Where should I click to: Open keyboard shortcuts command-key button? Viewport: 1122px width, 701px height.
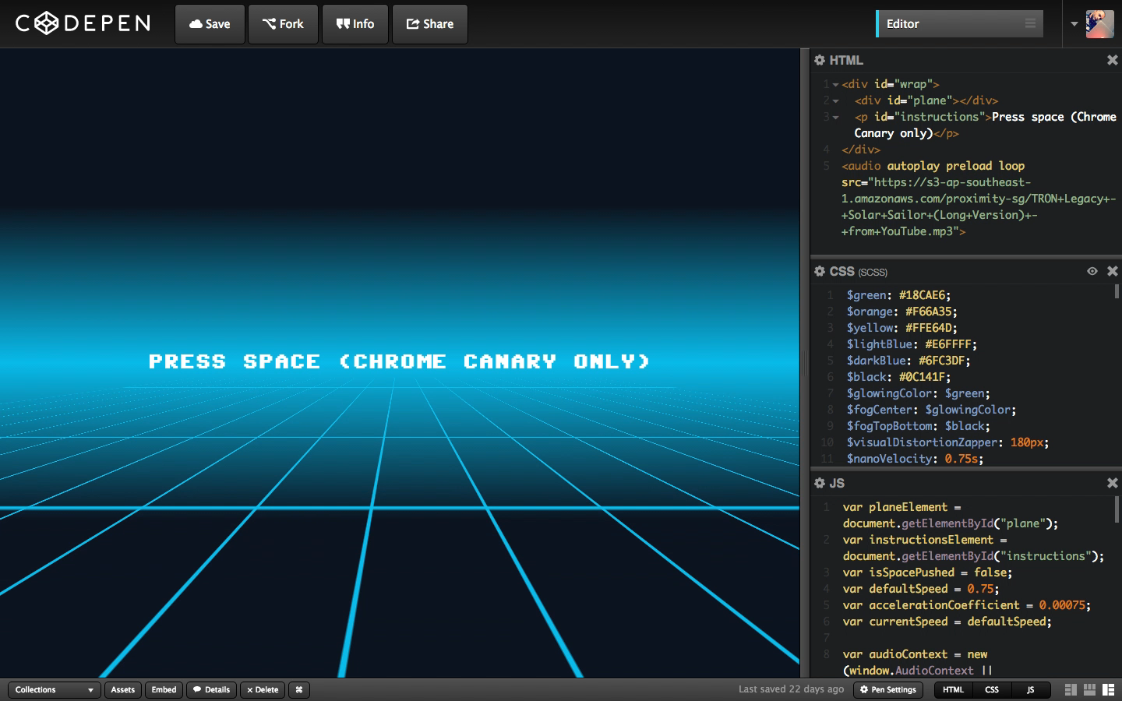299,689
